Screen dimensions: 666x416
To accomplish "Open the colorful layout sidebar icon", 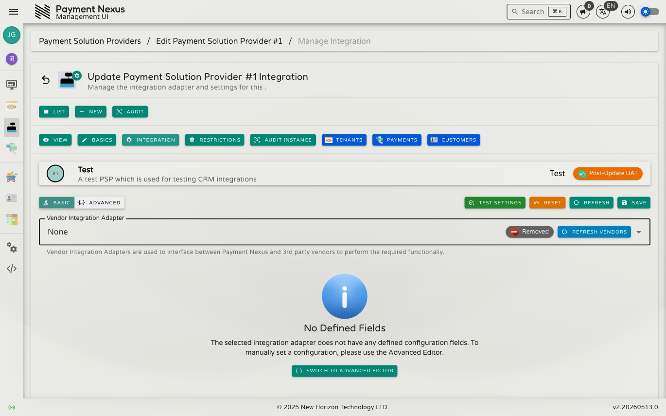I will [12, 219].
